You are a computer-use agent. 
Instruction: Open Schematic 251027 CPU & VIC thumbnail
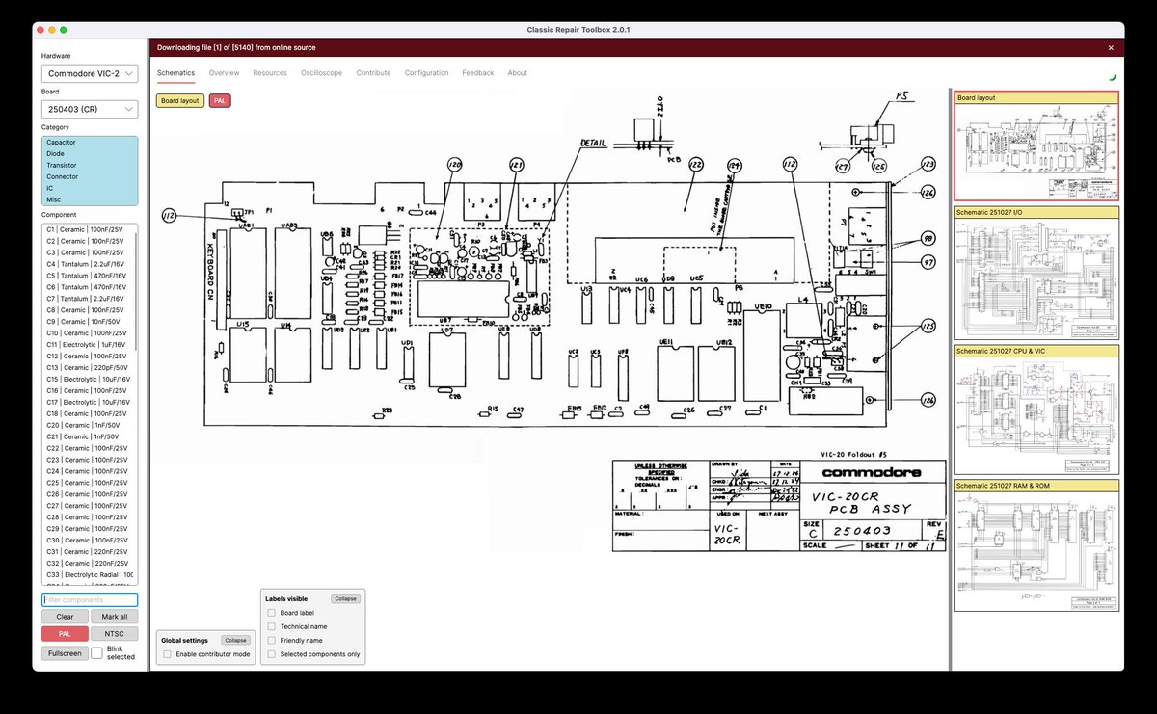(x=1036, y=409)
